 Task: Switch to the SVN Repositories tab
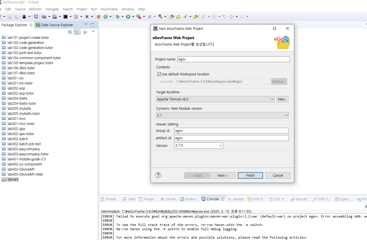click(x=257, y=199)
